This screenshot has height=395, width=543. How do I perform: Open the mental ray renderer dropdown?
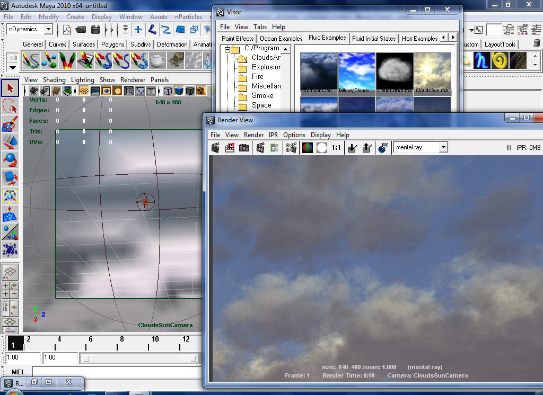coord(444,147)
